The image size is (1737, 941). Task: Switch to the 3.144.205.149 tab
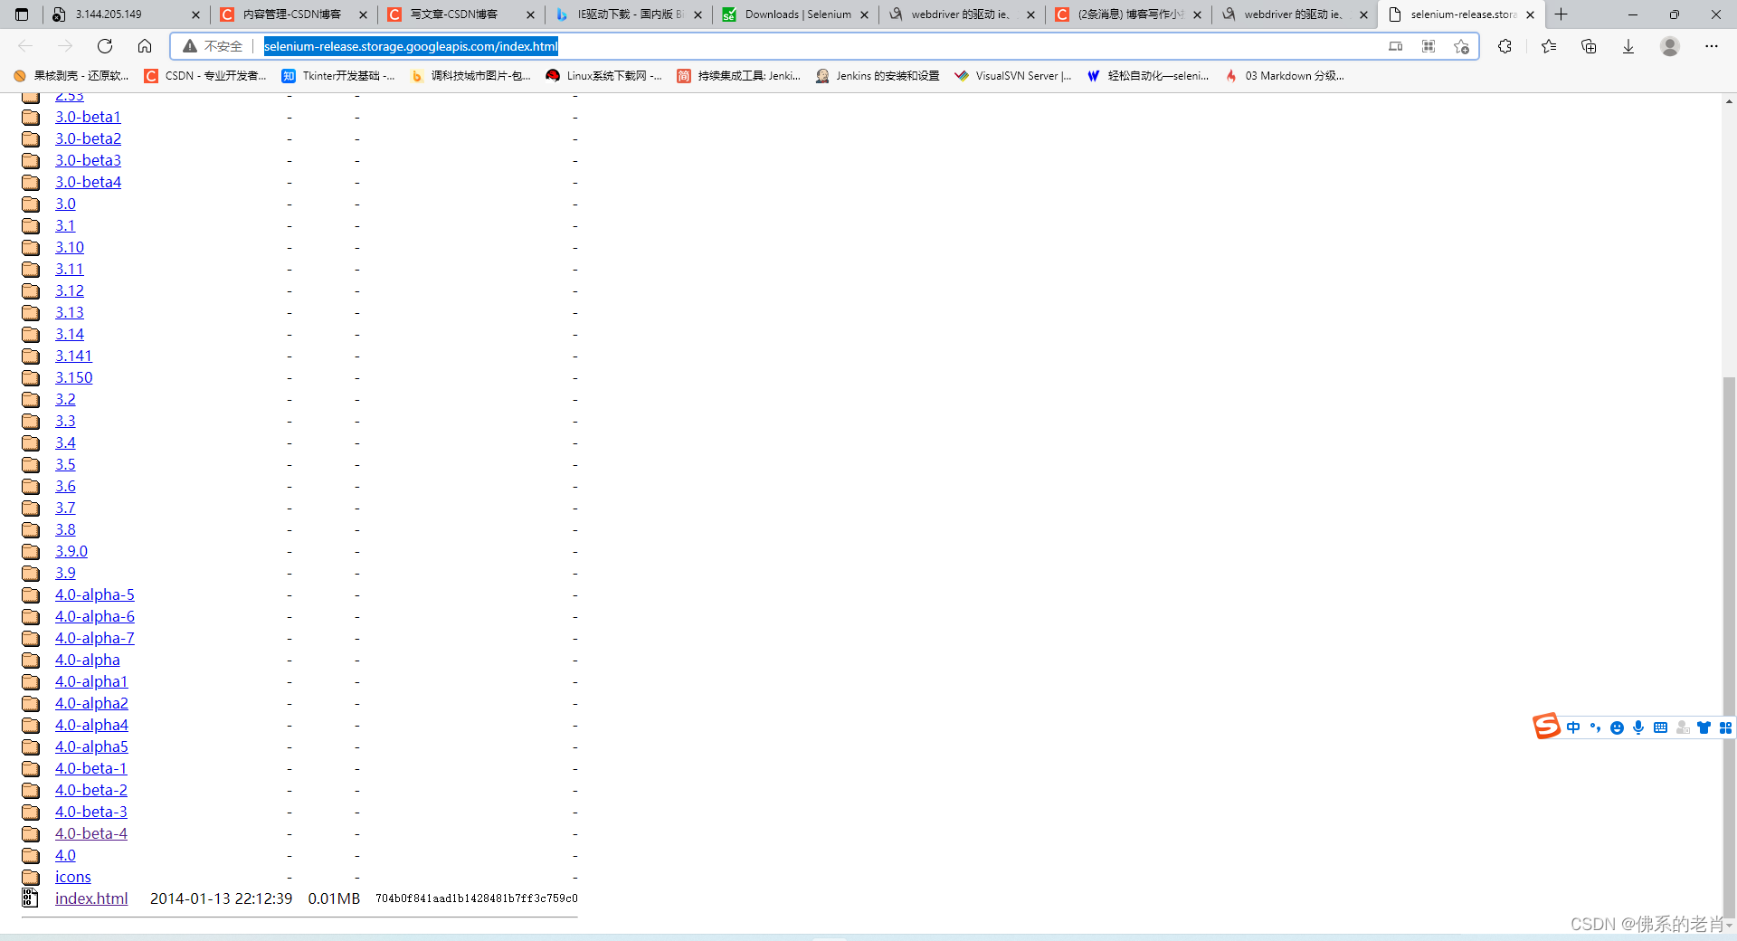click(x=125, y=14)
